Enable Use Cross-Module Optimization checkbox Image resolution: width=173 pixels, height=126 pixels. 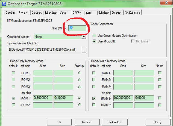tap(94, 35)
